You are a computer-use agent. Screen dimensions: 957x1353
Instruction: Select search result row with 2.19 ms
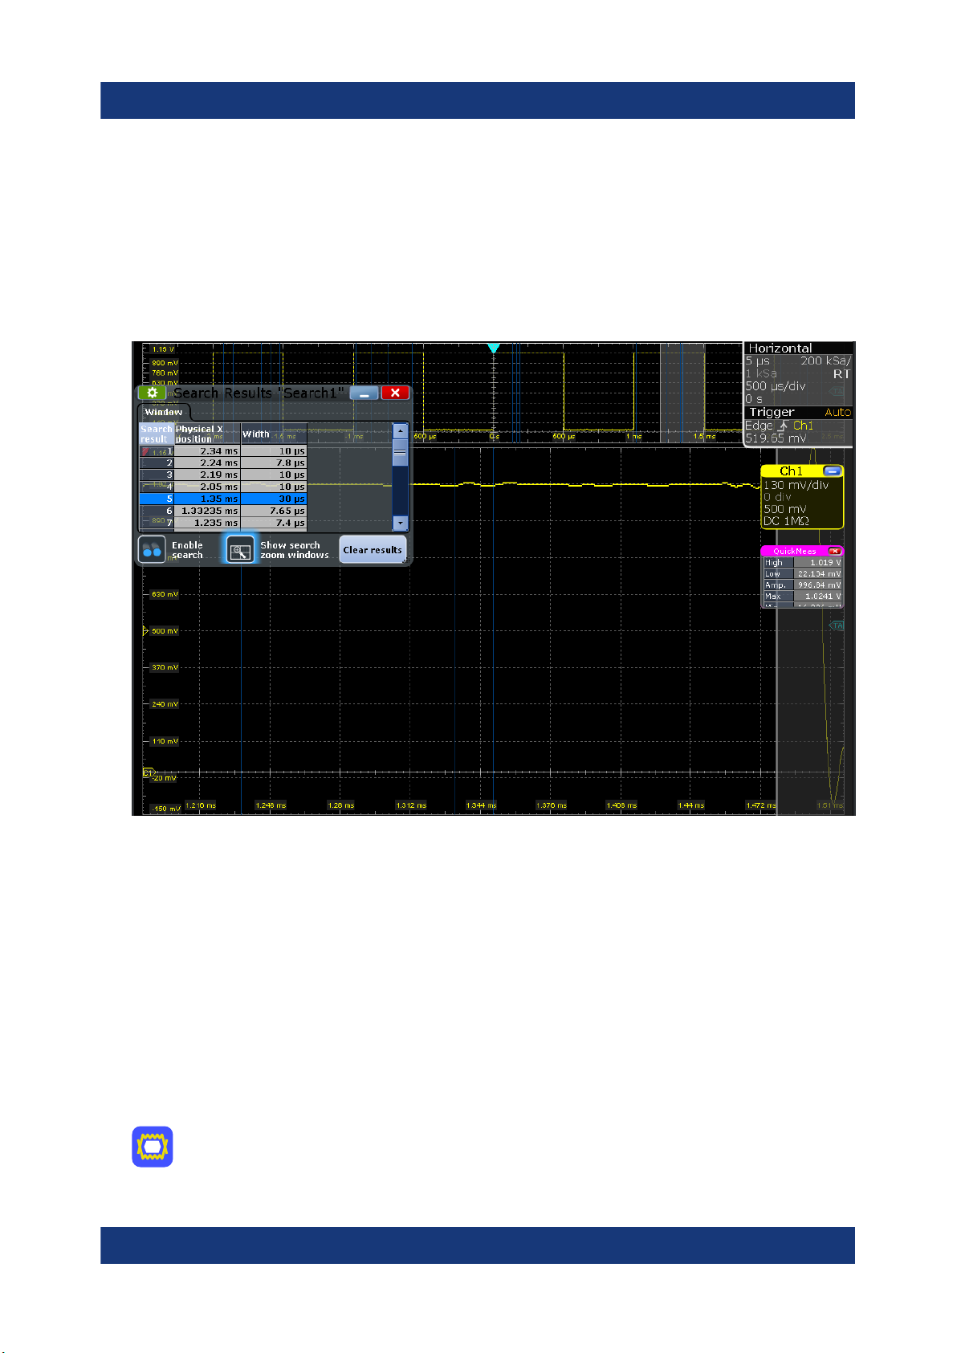tap(223, 475)
